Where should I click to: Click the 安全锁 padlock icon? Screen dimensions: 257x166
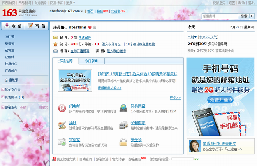124,142
